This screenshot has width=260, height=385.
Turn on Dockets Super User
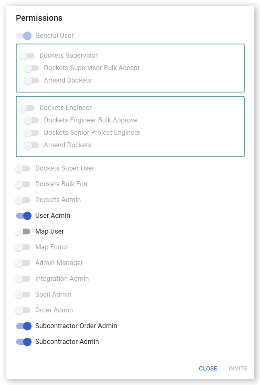pyautogui.click(x=23, y=168)
